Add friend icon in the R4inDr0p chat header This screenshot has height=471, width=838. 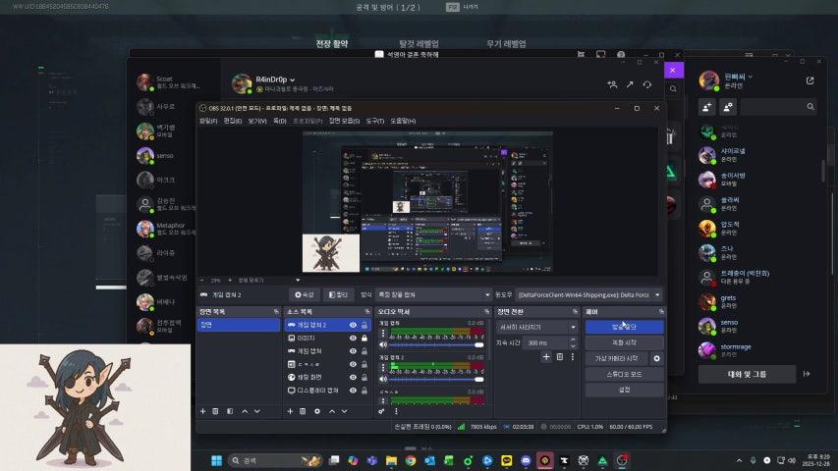click(612, 84)
